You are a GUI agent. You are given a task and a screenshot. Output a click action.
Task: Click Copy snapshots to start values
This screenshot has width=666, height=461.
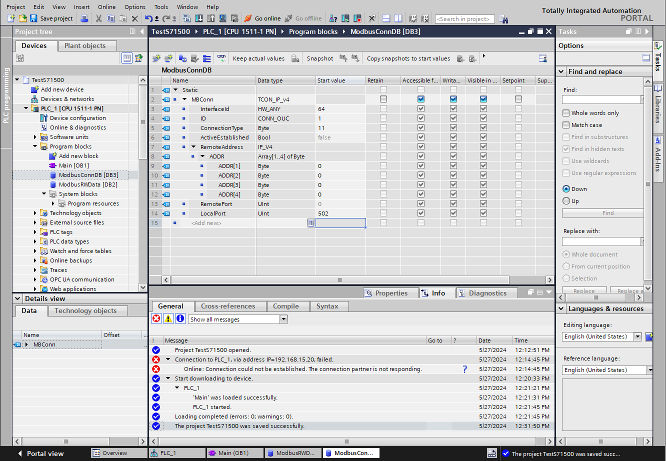point(408,58)
